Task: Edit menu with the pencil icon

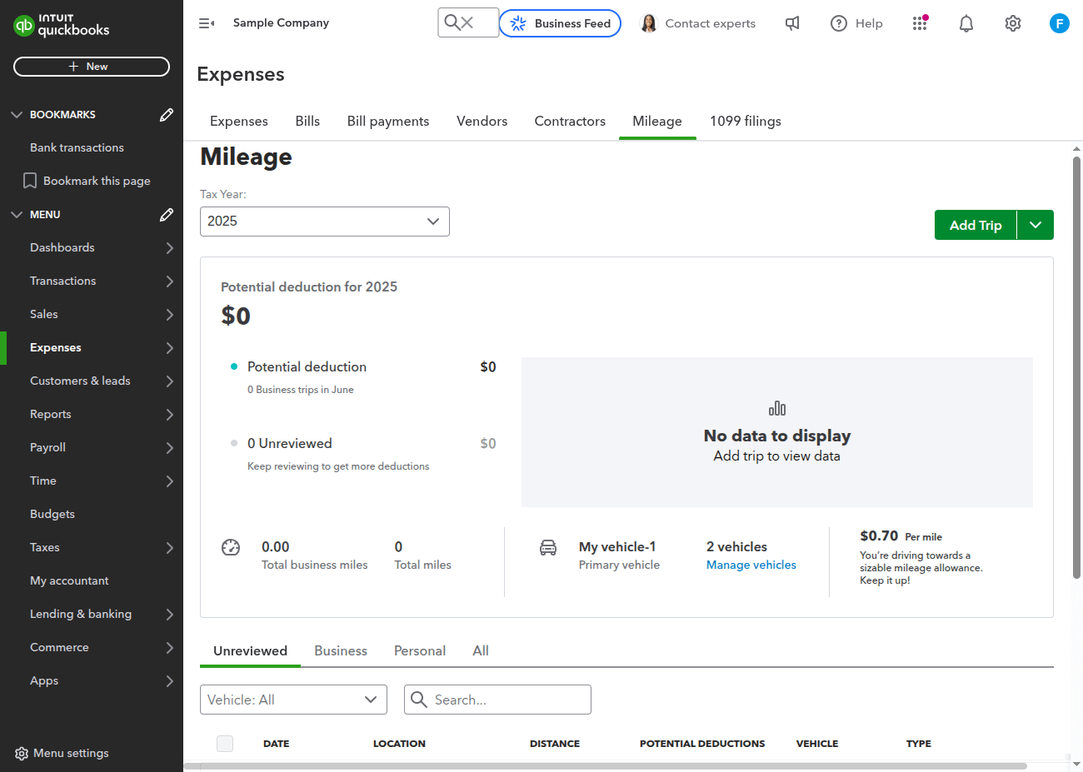Action: tap(167, 215)
